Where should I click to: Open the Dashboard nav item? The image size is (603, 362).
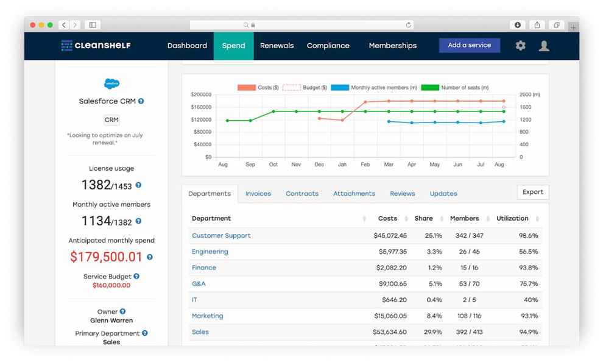pyautogui.click(x=187, y=46)
